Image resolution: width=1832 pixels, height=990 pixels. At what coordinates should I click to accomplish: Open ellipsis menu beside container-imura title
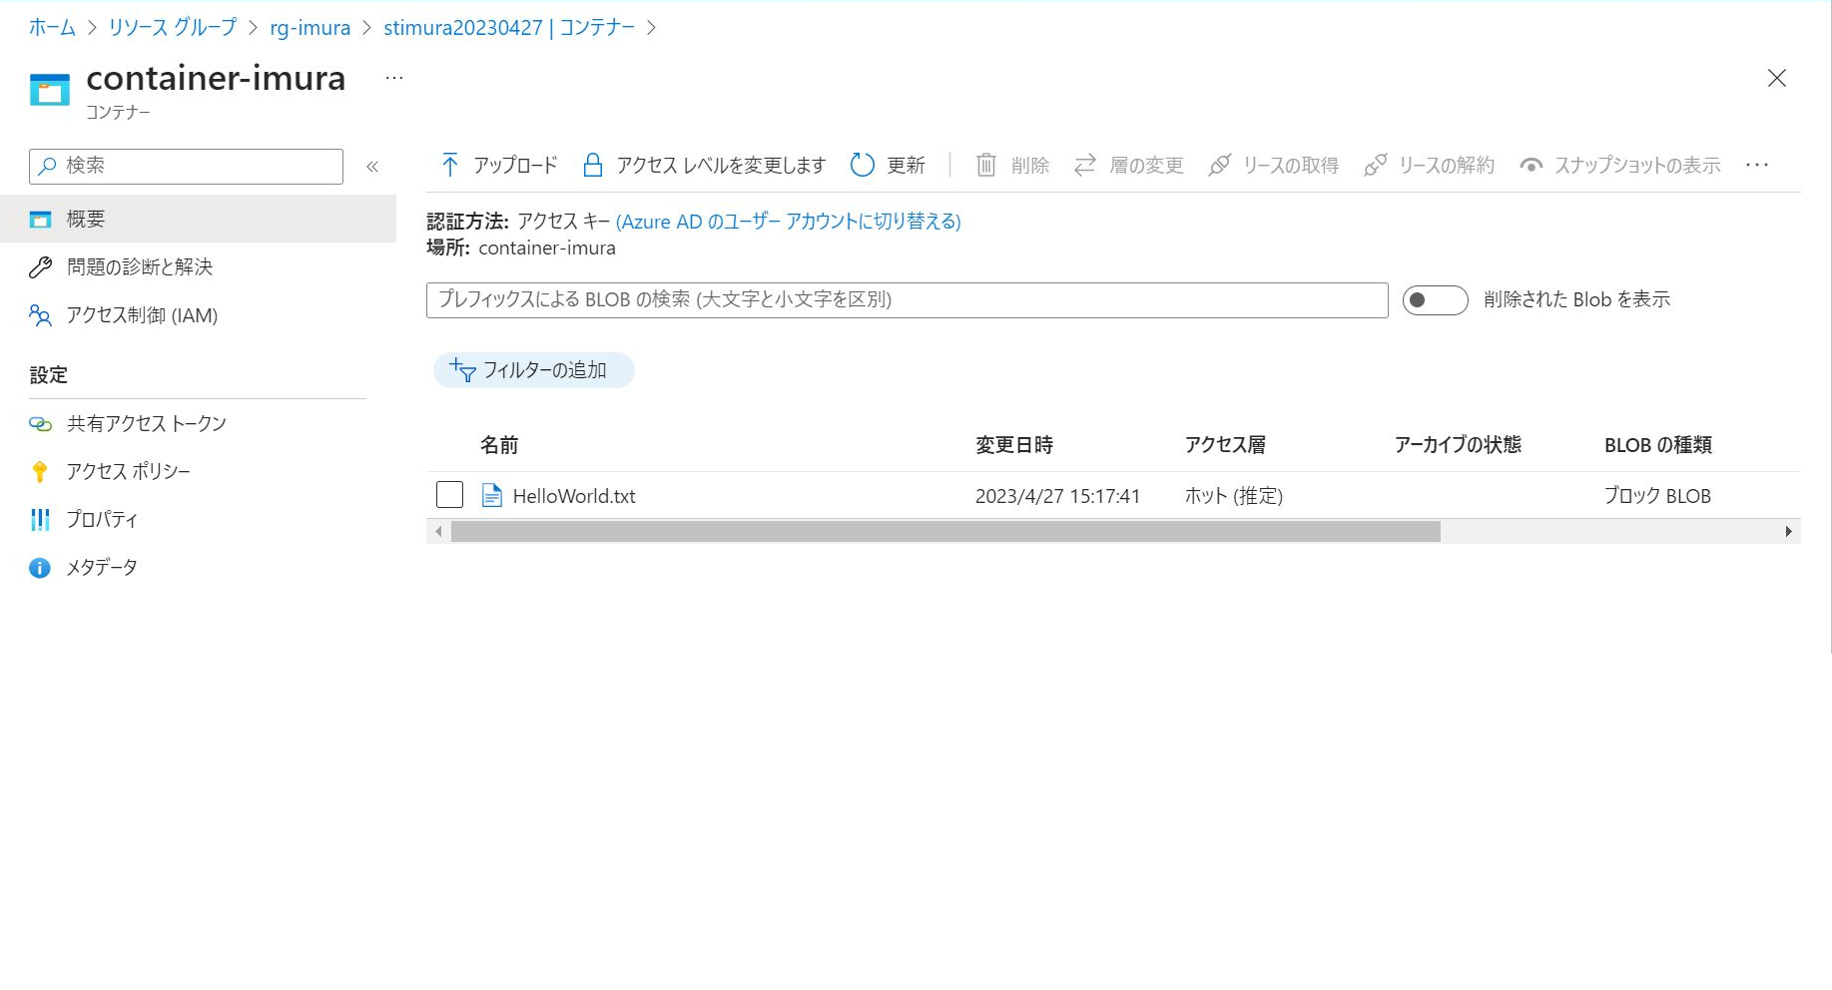tap(394, 78)
